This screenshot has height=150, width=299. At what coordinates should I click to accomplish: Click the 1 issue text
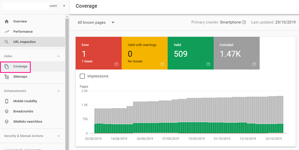[87, 61]
